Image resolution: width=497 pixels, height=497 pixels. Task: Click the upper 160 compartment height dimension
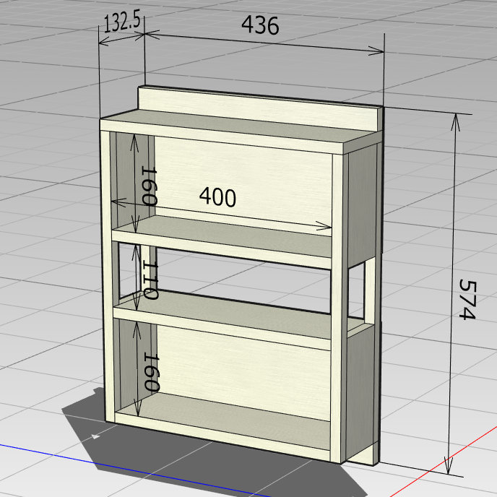pyautogui.click(x=148, y=186)
